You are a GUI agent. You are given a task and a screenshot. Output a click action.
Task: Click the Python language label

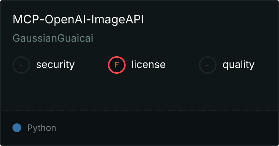(41, 128)
